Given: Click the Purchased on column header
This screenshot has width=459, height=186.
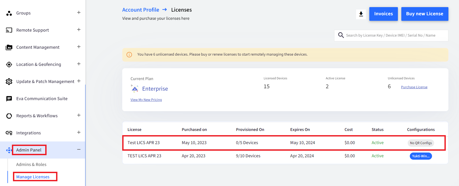Looking at the screenshot, I should pyautogui.click(x=194, y=130).
